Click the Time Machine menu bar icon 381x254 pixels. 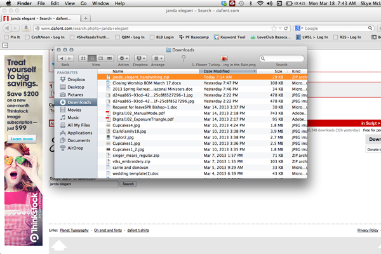(x=241, y=3)
